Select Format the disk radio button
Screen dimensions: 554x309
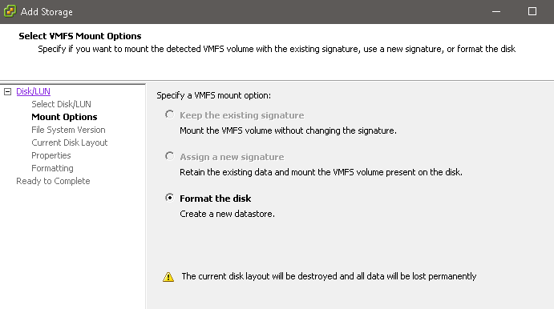(170, 198)
